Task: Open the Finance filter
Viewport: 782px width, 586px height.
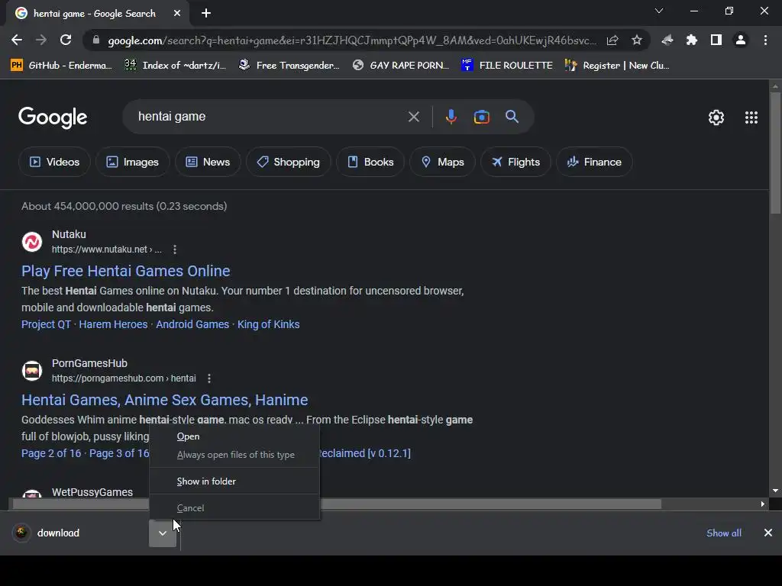Action: point(594,162)
